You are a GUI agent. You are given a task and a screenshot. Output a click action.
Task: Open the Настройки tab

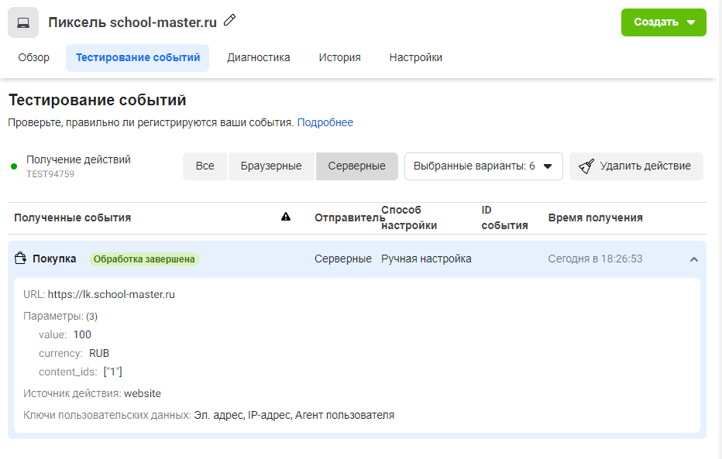(415, 57)
